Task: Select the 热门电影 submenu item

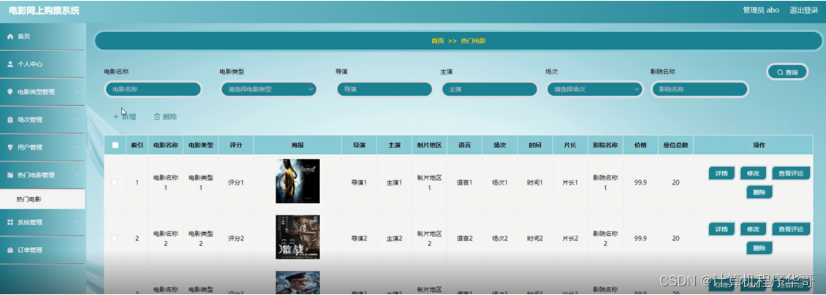Action: tap(42, 199)
